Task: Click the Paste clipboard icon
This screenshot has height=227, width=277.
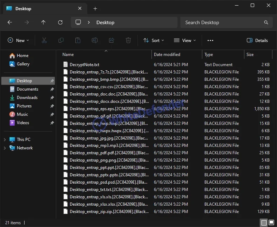Action: click(x=78, y=41)
